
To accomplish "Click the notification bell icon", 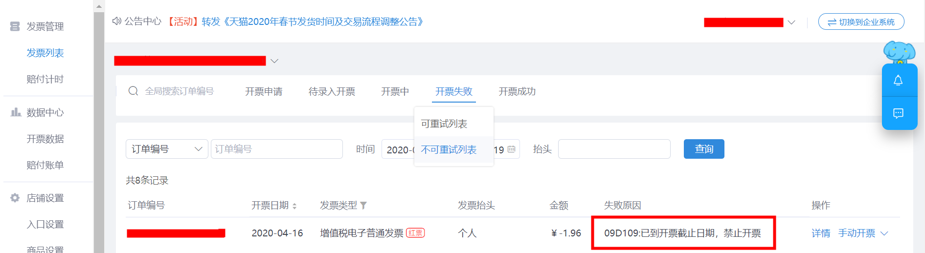I will point(898,81).
